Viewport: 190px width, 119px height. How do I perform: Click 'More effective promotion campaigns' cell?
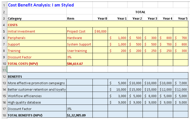(37, 83)
